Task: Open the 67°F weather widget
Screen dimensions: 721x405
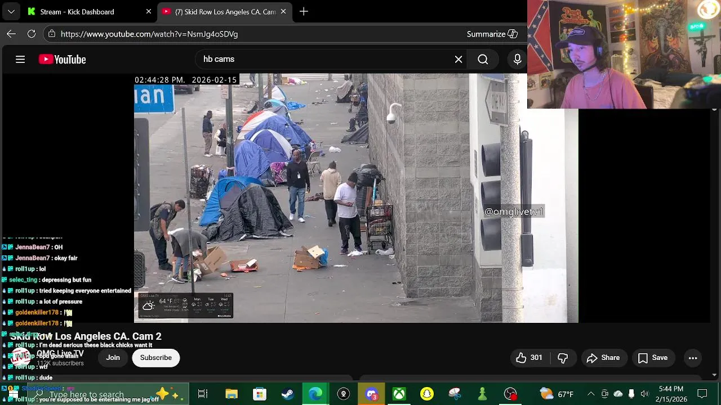Action: click(557, 394)
